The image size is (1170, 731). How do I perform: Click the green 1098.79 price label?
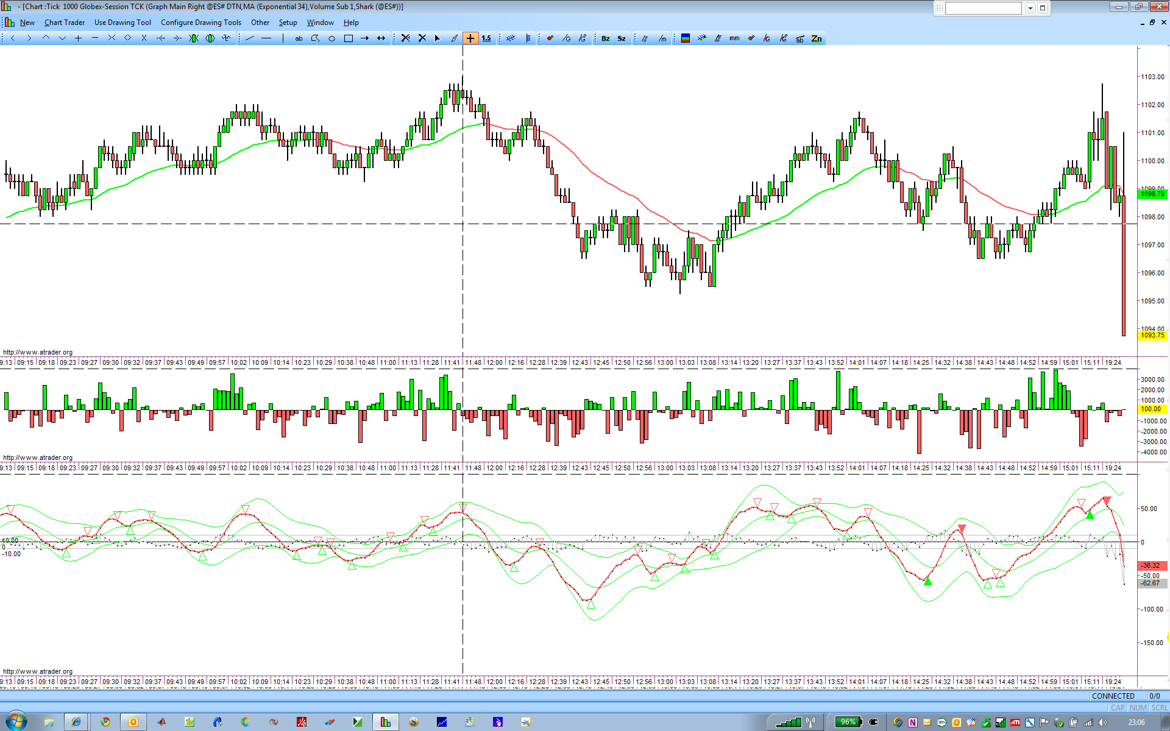click(x=1152, y=194)
